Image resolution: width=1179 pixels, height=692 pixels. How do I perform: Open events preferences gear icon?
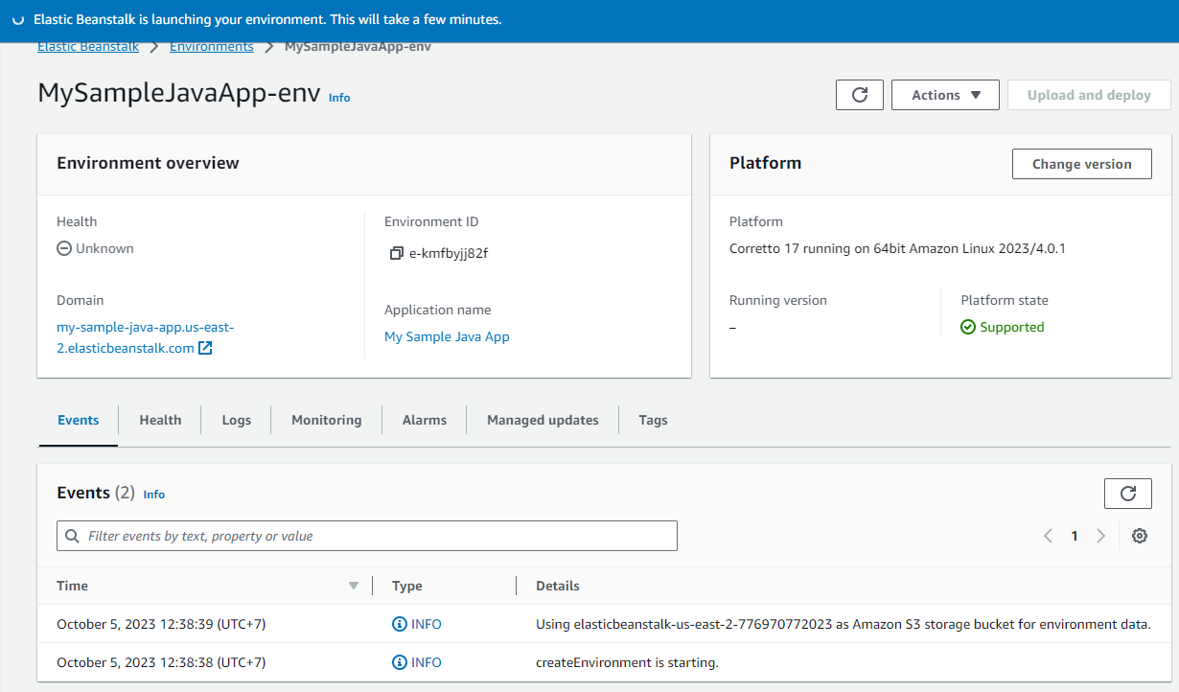pyautogui.click(x=1140, y=536)
